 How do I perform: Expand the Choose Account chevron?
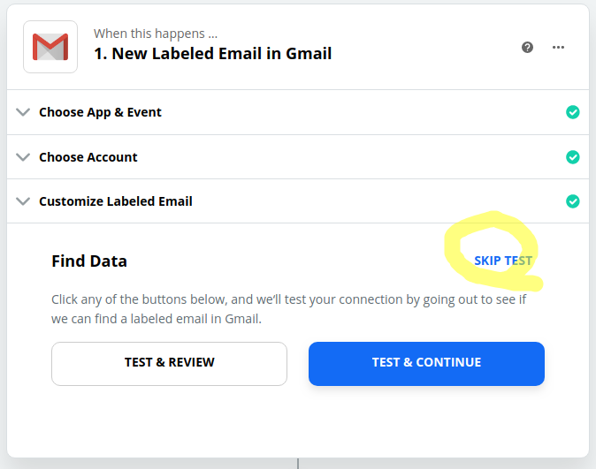coord(23,157)
